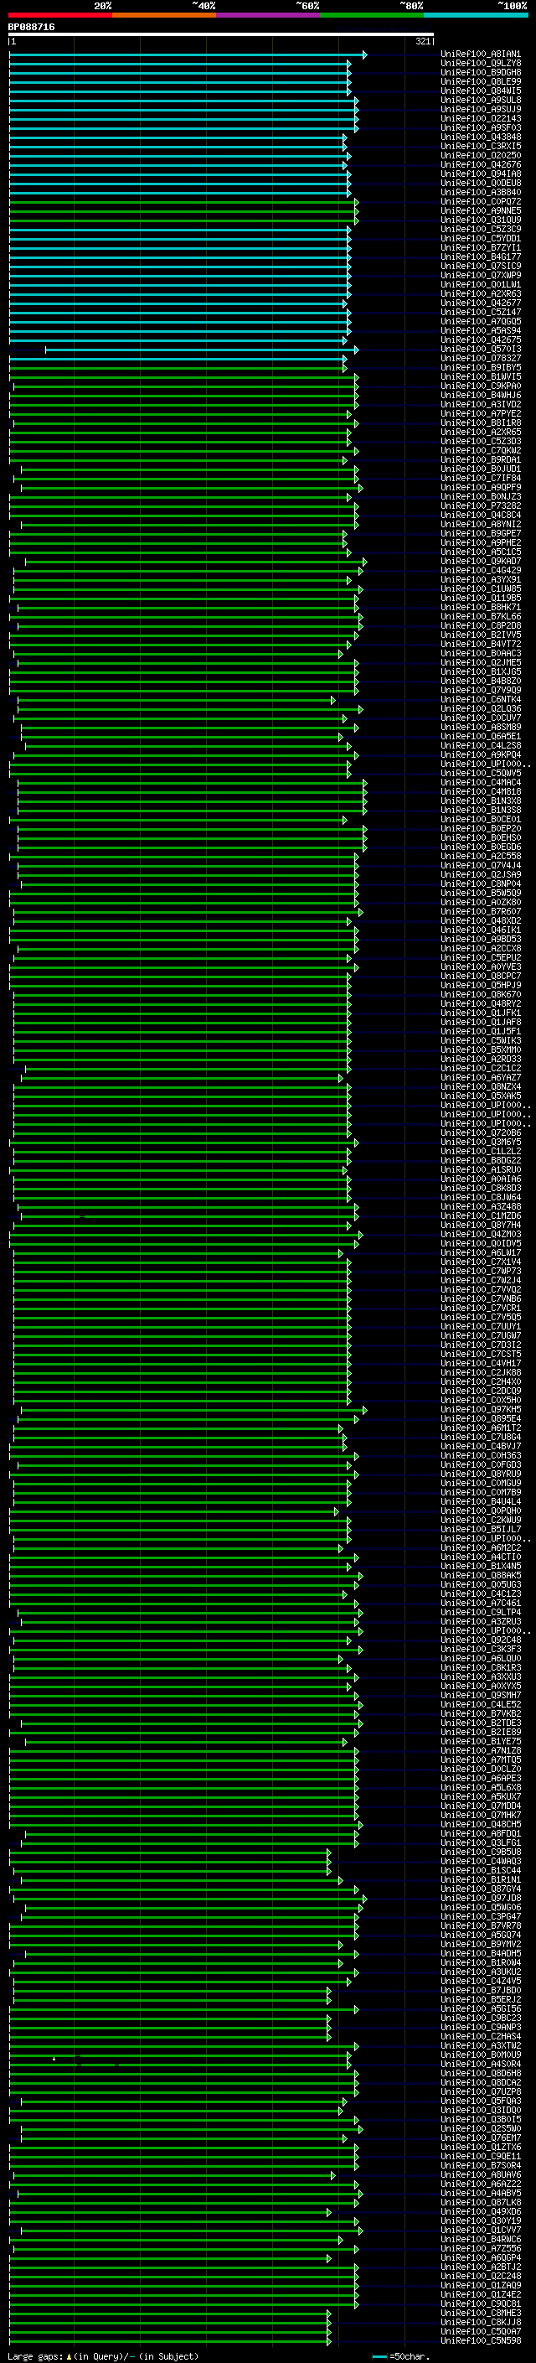This screenshot has height=2363, width=536.
Task: Click the green bar for UniRef100_B0M0U9
Action: pyautogui.click(x=179, y=2055)
